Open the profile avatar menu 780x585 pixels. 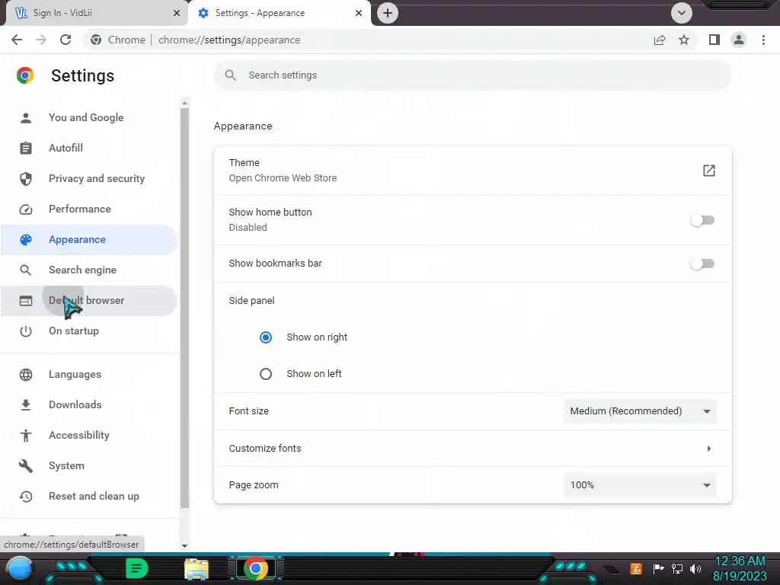click(739, 40)
